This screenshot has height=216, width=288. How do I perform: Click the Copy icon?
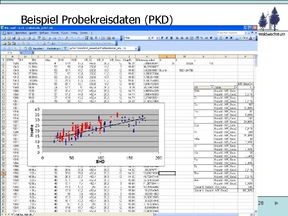coord(54,38)
